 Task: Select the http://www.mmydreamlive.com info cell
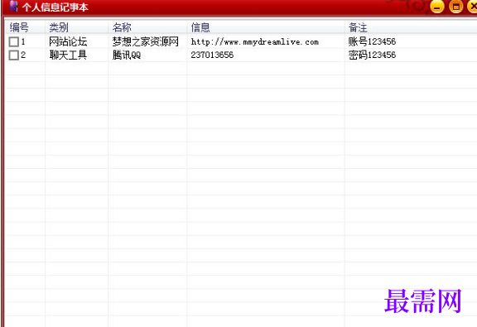(255, 41)
